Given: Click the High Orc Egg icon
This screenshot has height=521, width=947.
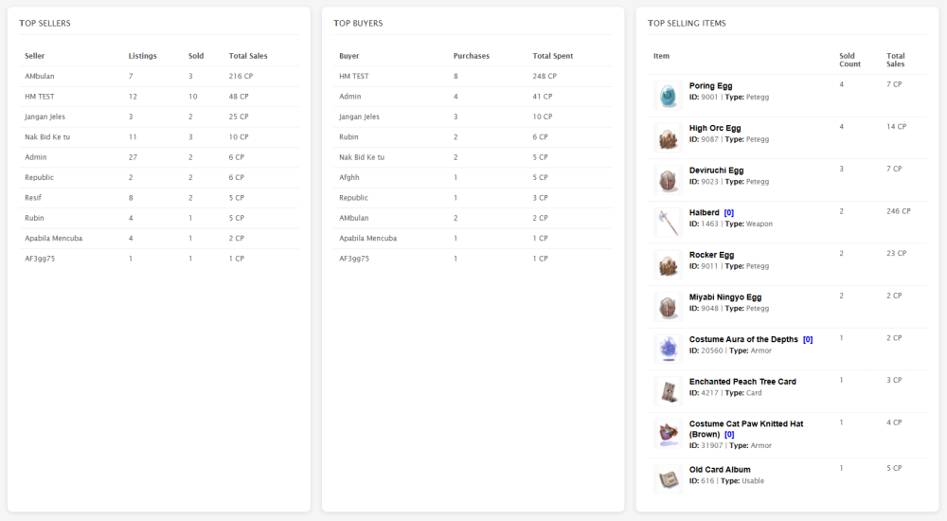Looking at the screenshot, I should click(668, 137).
